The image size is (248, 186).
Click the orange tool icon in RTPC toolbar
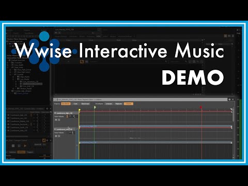[x=82, y=61]
